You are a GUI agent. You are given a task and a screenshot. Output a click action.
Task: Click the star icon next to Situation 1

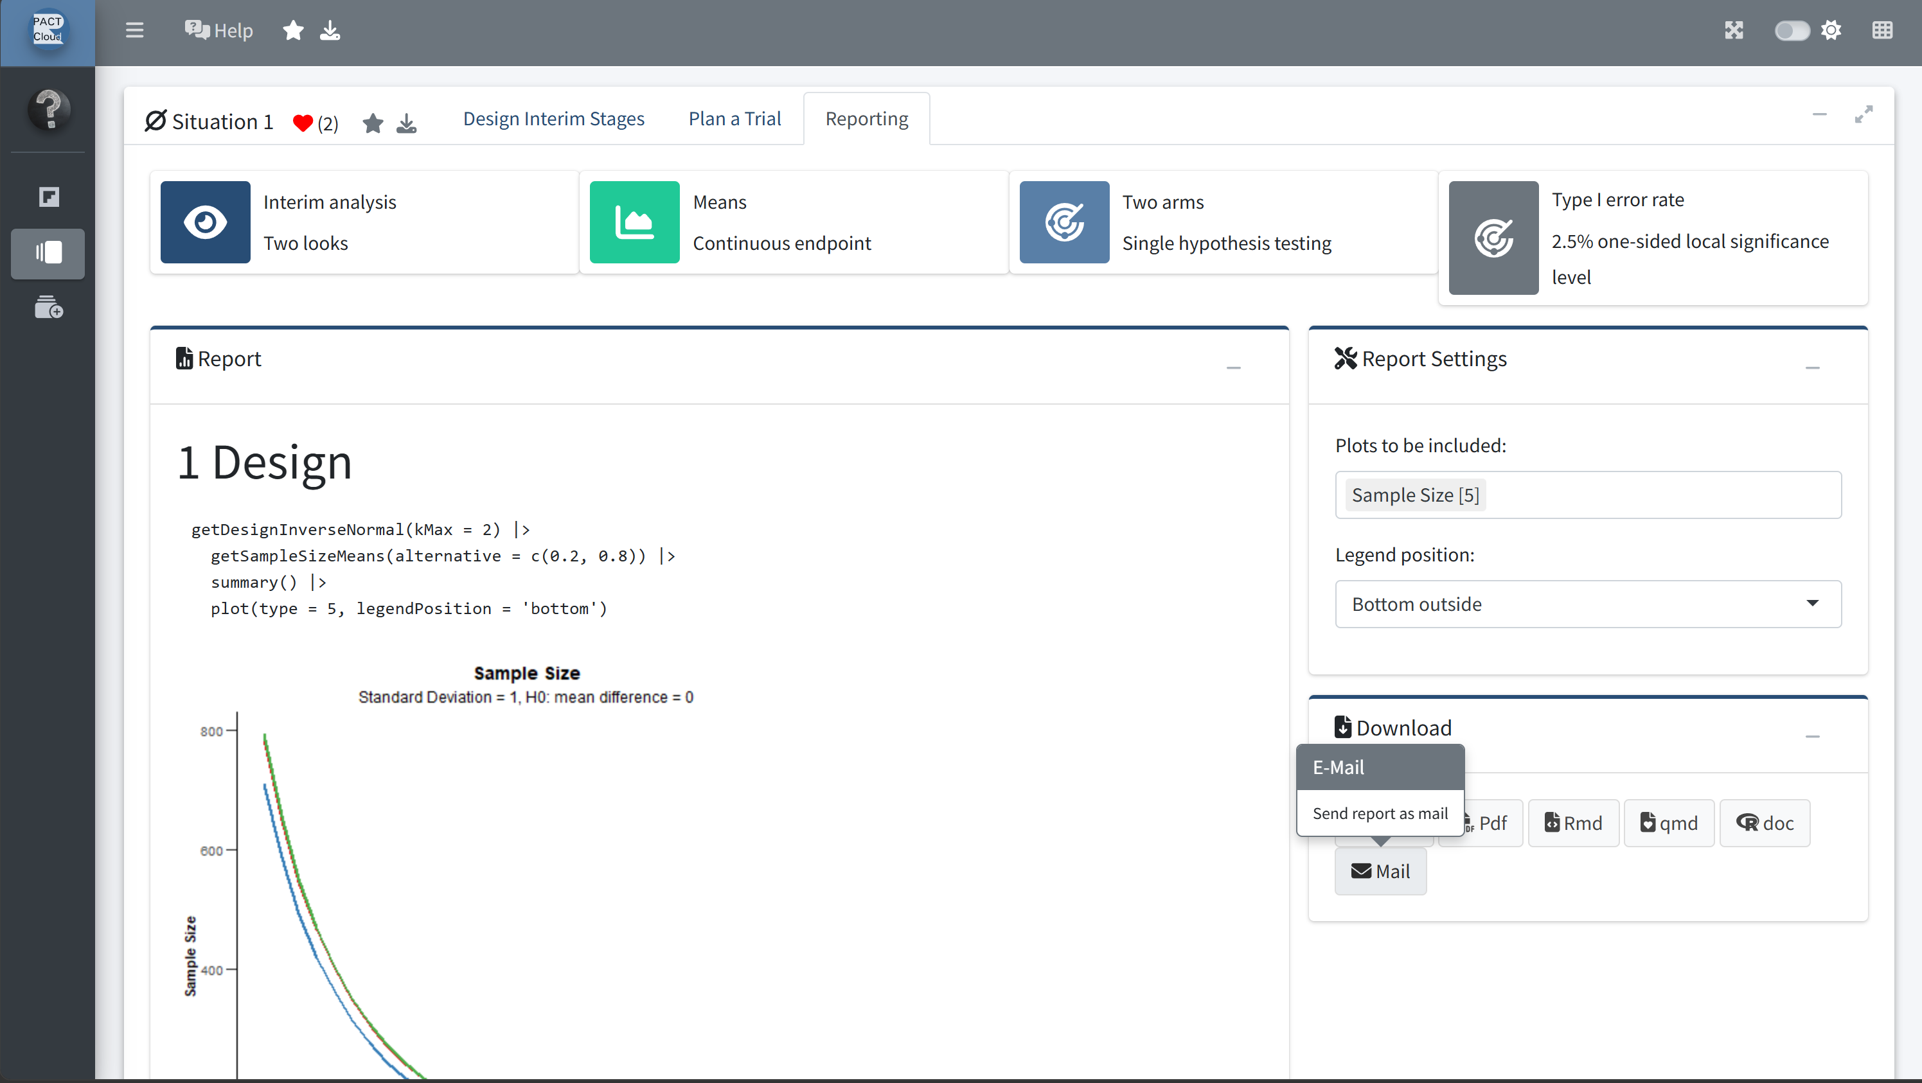pyautogui.click(x=373, y=123)
